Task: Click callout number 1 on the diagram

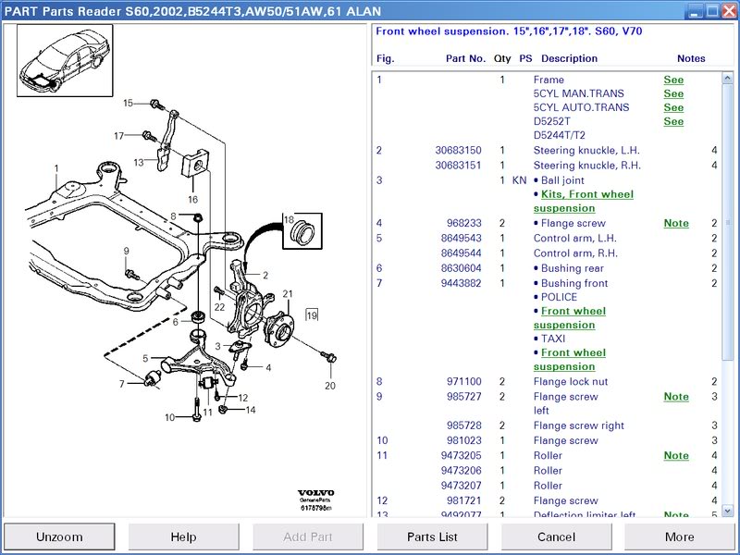Action: (56, 168)
